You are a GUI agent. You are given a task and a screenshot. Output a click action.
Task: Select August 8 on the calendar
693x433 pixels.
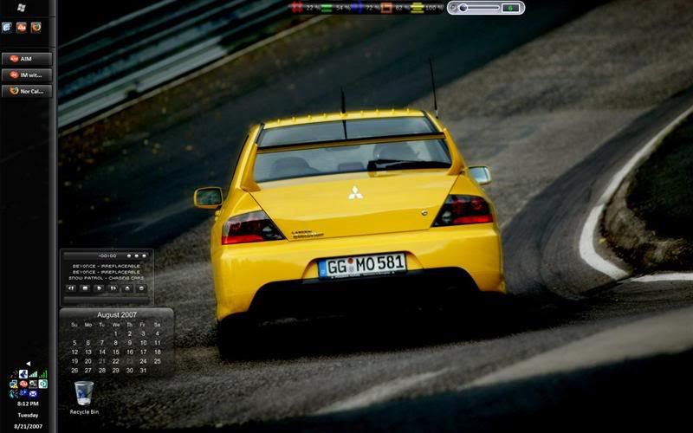pyautogui.click(x=116, y=343)
